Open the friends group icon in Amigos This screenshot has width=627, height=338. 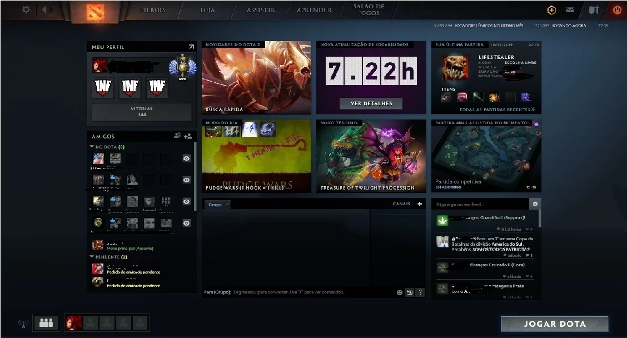click(177, 136)
